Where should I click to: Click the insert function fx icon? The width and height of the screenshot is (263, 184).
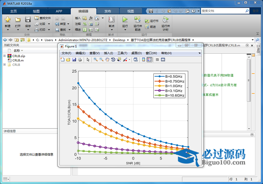tap(91, 18)
